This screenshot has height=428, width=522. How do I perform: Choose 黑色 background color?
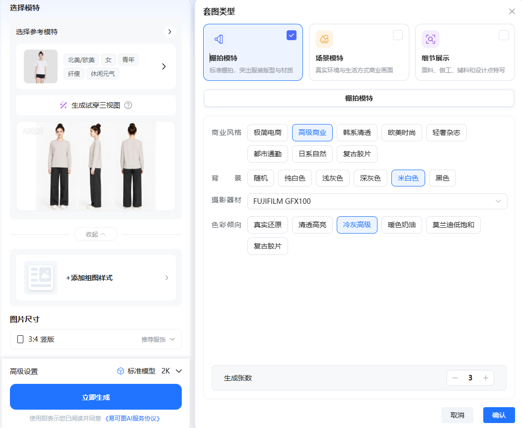pos(443,178)
